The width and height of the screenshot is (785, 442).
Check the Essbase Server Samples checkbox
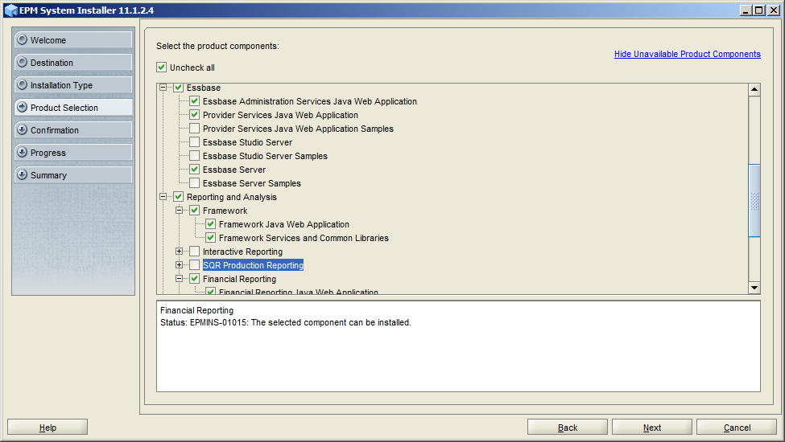194,182
